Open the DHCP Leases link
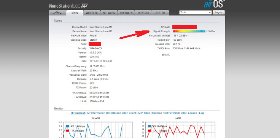280x138 pixels. click(189, 113)
